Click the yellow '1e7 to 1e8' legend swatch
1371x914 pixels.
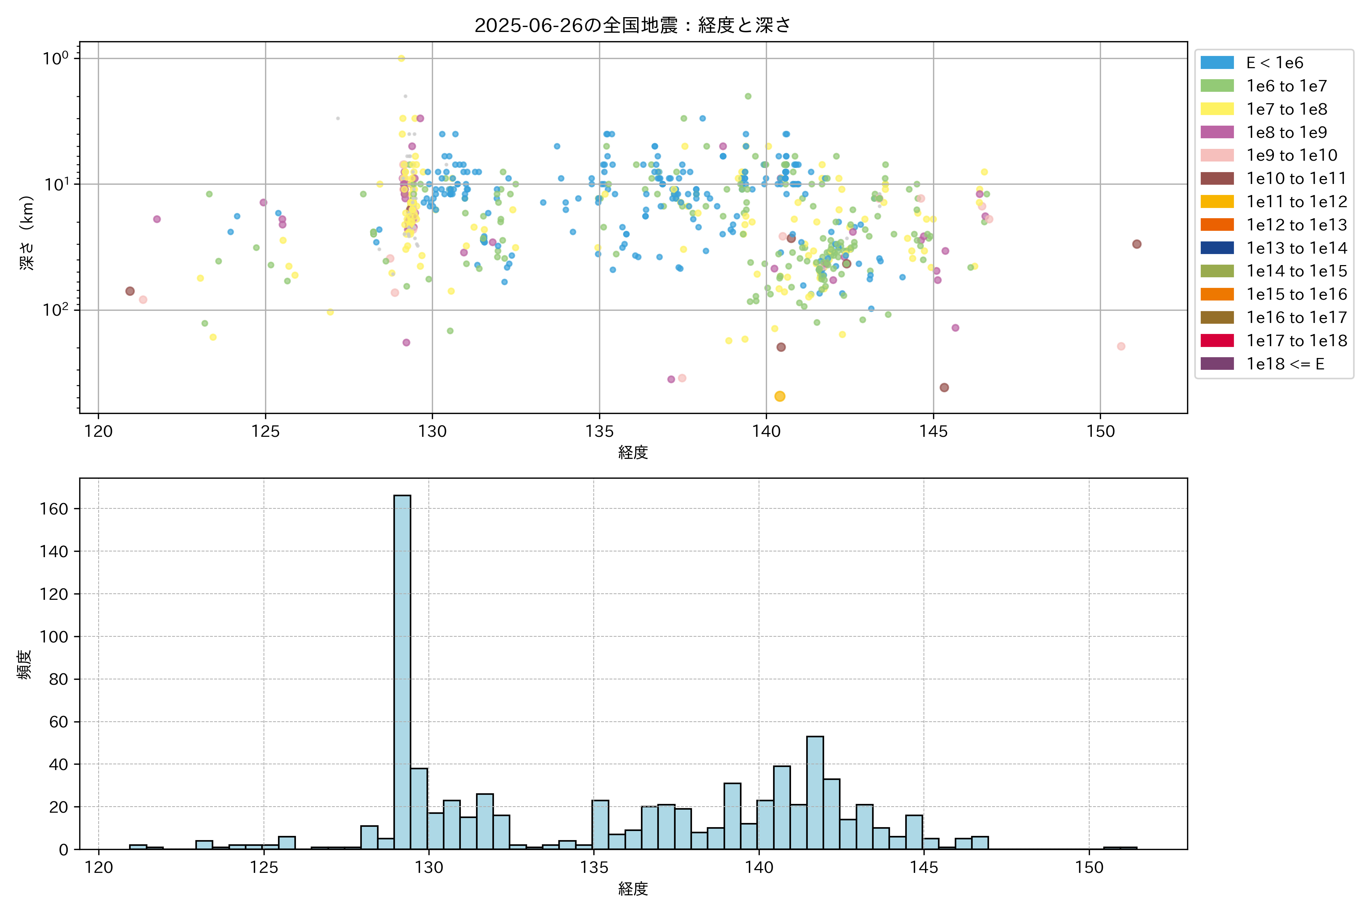1216,109
